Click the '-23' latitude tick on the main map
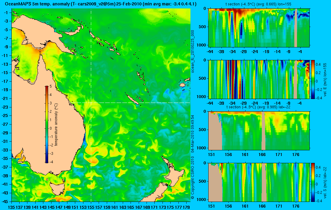 (x=5, y=107)
